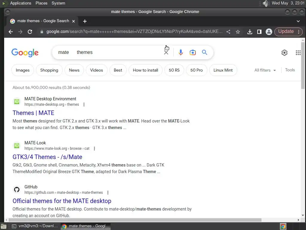Viewport: 306px width, 230px height.
Task: Filter results by Shopping
Action: click(49, 70)
